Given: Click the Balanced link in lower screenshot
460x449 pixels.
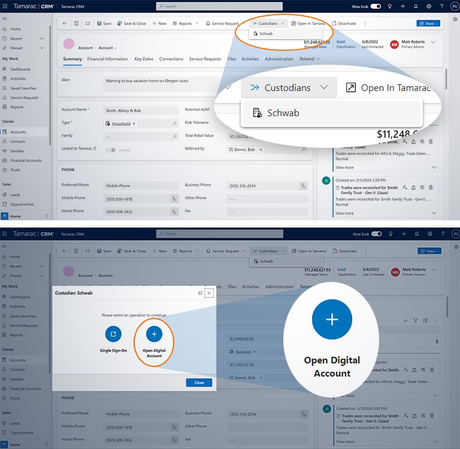Looking at the screenshot, I should pyautogui.click(x=243, y=351).
